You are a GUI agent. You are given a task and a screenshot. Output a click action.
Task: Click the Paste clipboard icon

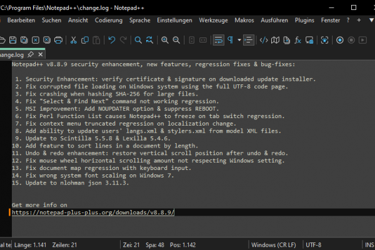[x=96, y=40]
